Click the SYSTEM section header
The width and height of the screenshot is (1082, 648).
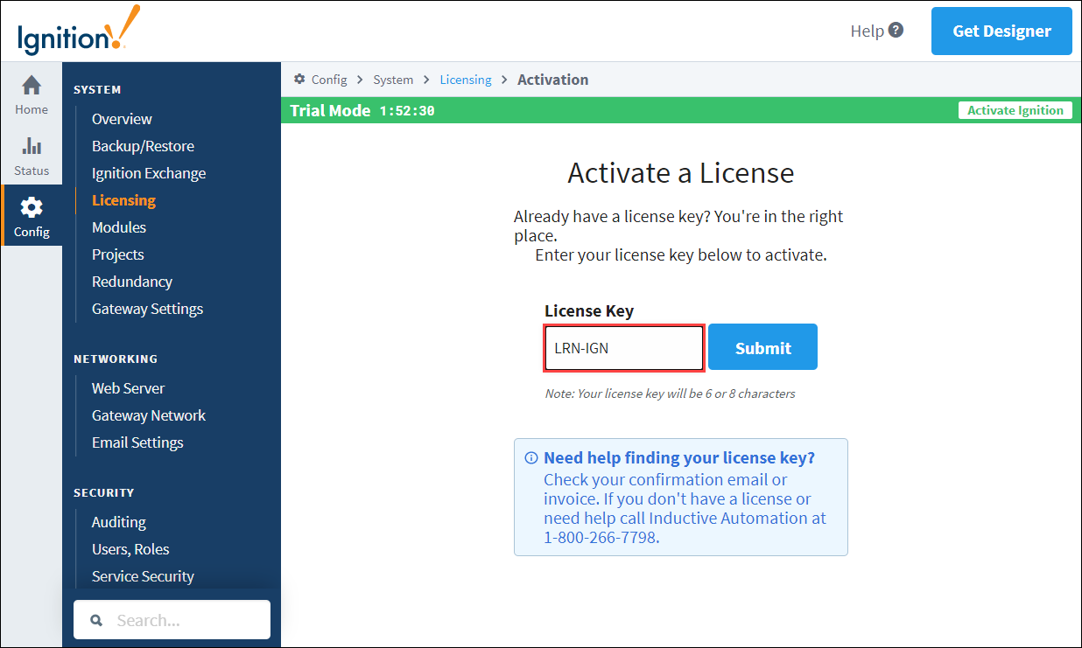97,89
